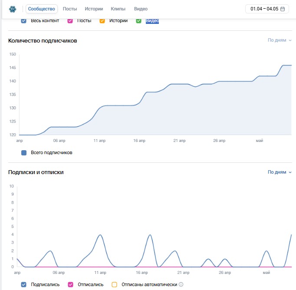Open the 01.04 – 04.05 date range picker
The width and height of the screenshot is (296, 290).
click(x=267, y=9)
